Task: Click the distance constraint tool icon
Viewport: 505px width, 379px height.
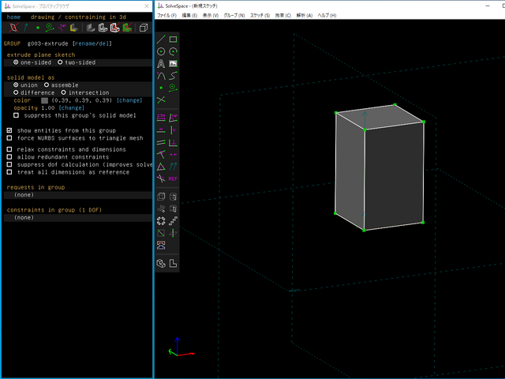Action: 161,118
